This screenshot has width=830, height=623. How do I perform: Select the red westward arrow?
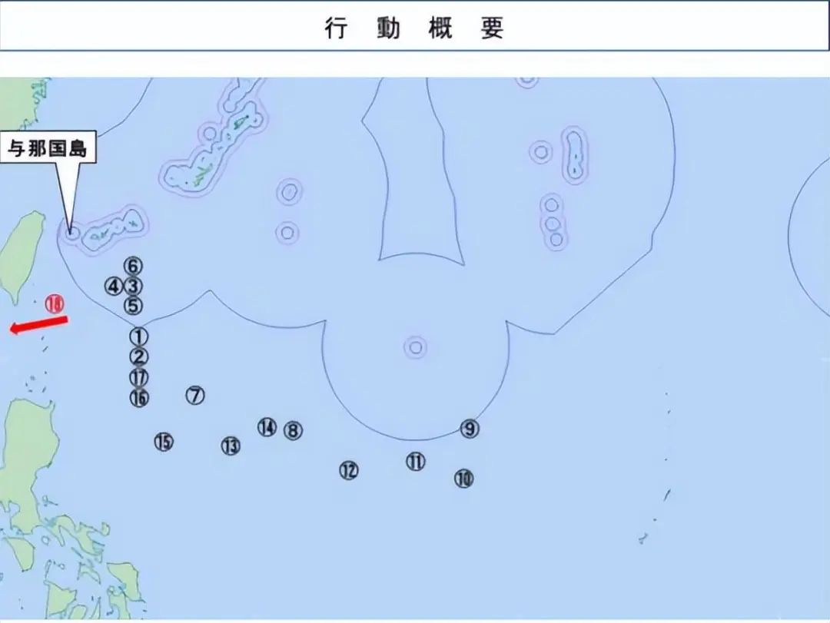[38, 325]
